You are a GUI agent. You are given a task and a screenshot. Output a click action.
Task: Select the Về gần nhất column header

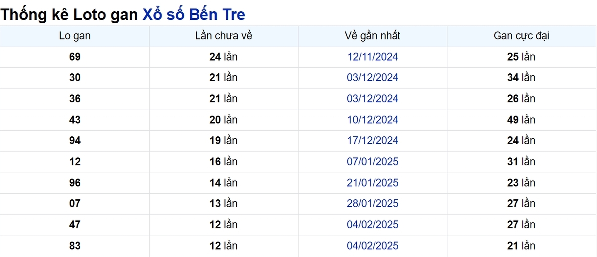[x=372, y=36]
